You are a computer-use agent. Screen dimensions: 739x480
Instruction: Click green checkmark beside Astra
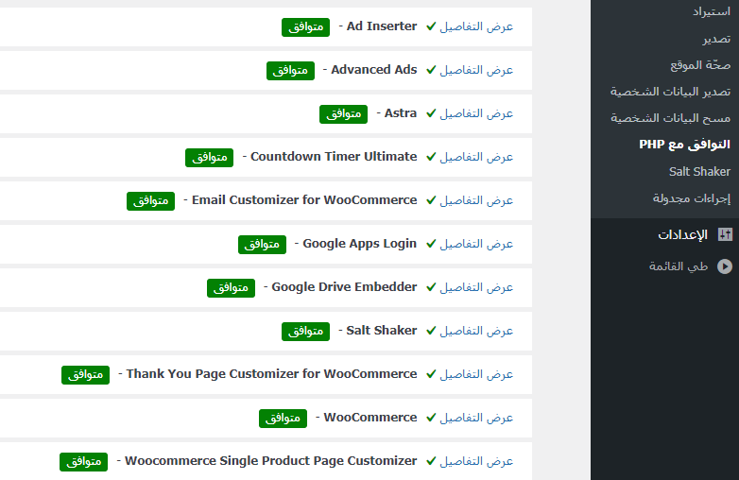tap(431, 113)
